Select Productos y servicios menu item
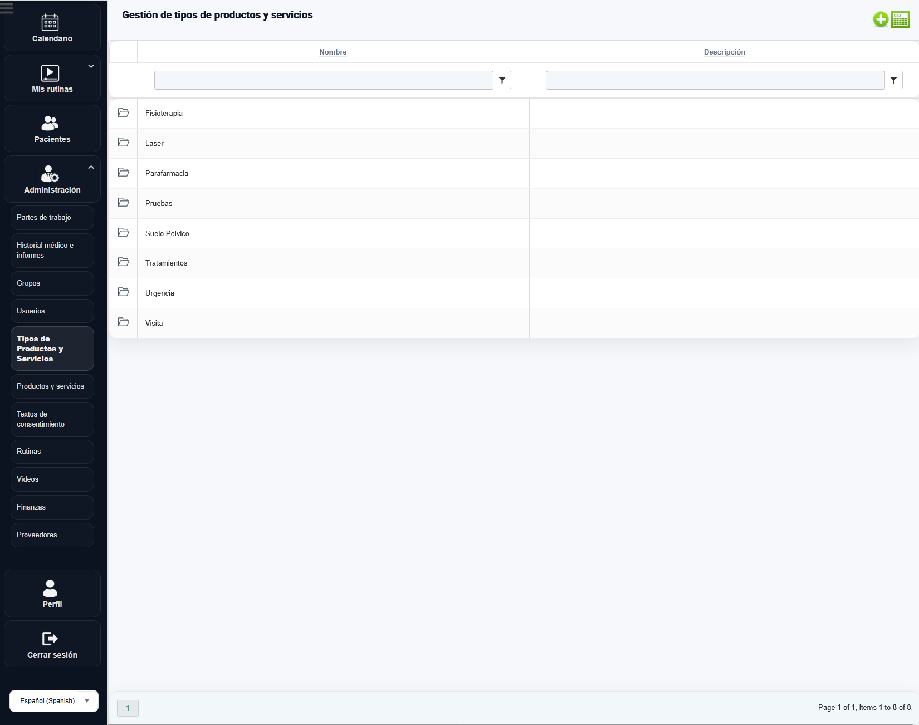 (52, 386)
